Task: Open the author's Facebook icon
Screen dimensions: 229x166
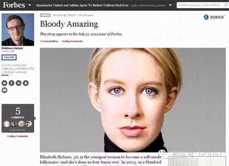Action: point(12,83)
